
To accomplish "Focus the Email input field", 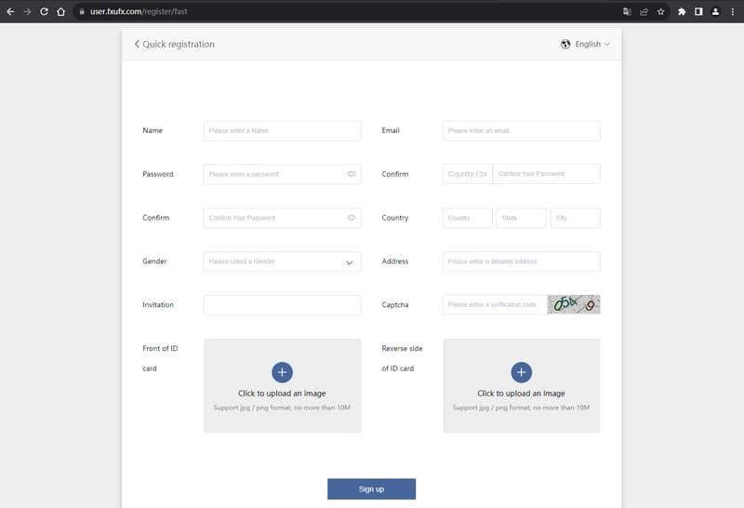I will (521, 130).
